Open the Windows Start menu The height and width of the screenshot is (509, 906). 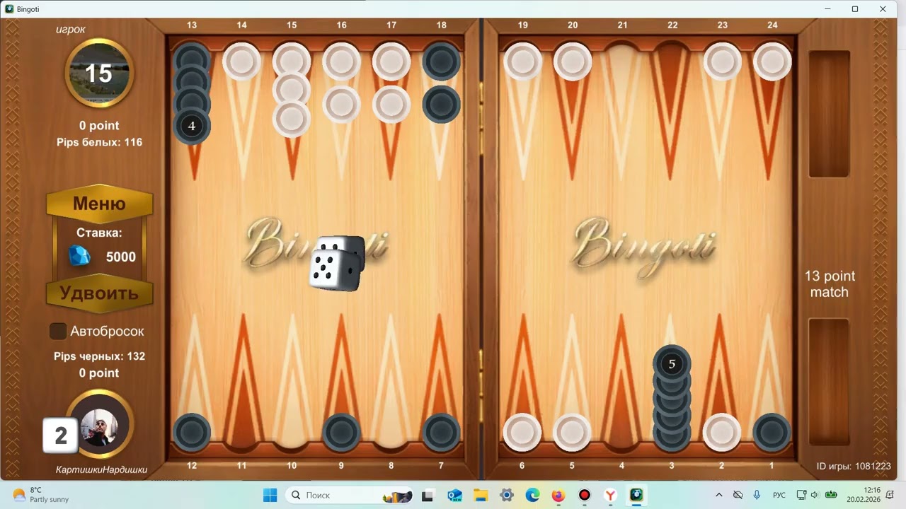tap(270, 495)
